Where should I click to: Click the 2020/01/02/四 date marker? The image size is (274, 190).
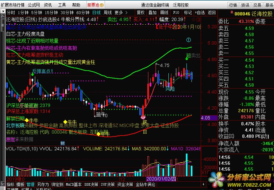tap(161, 179)
